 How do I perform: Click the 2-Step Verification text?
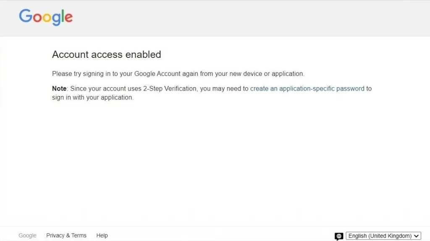[x=170, y=88]
